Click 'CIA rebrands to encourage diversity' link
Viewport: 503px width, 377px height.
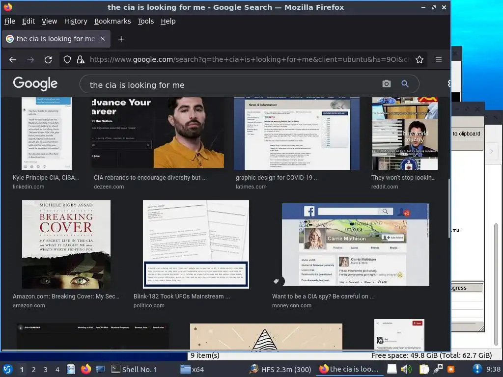click(150, 178)
